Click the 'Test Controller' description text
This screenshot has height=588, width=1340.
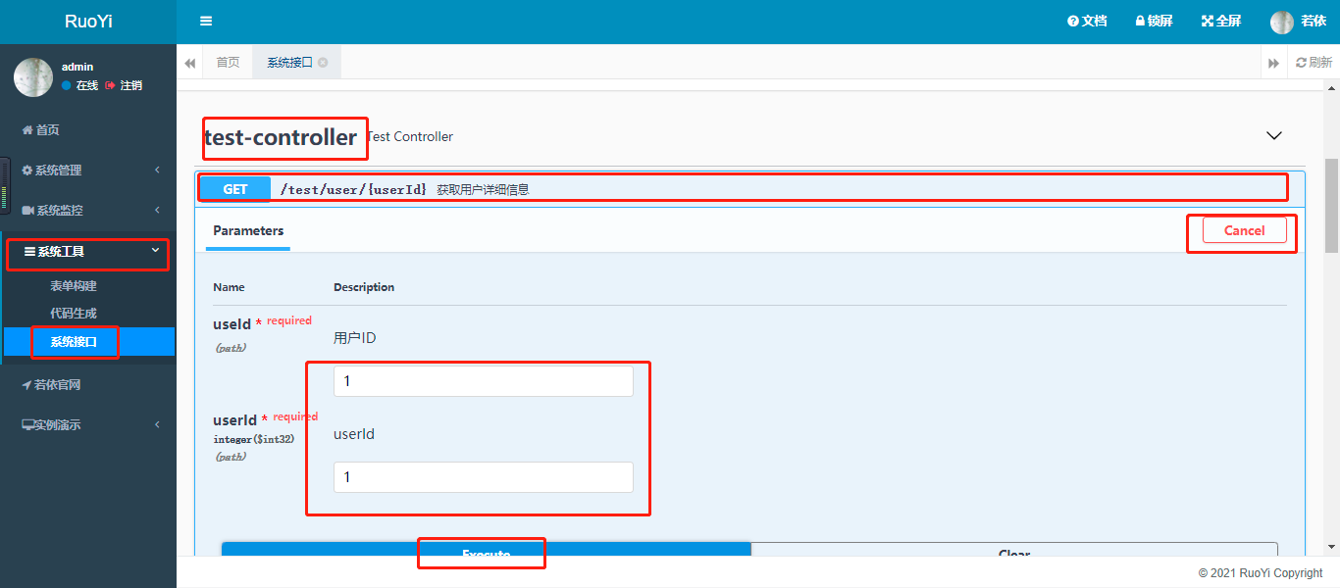click(410, 136)
